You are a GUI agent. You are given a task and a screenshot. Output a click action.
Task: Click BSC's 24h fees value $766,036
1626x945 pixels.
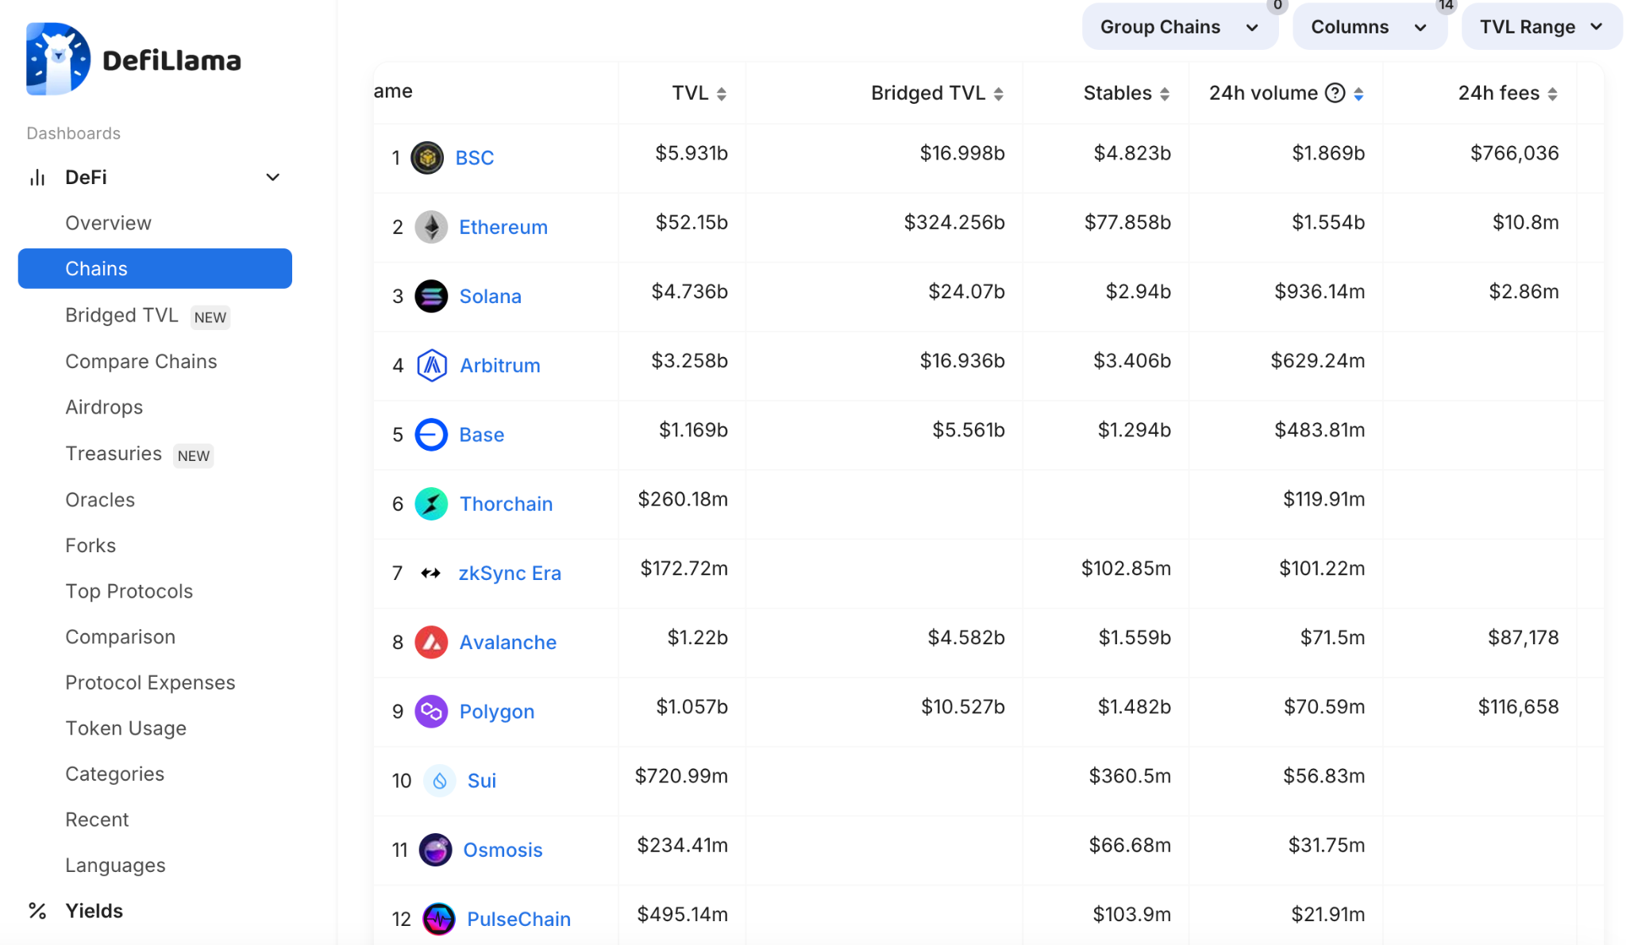coord(1515,153)
